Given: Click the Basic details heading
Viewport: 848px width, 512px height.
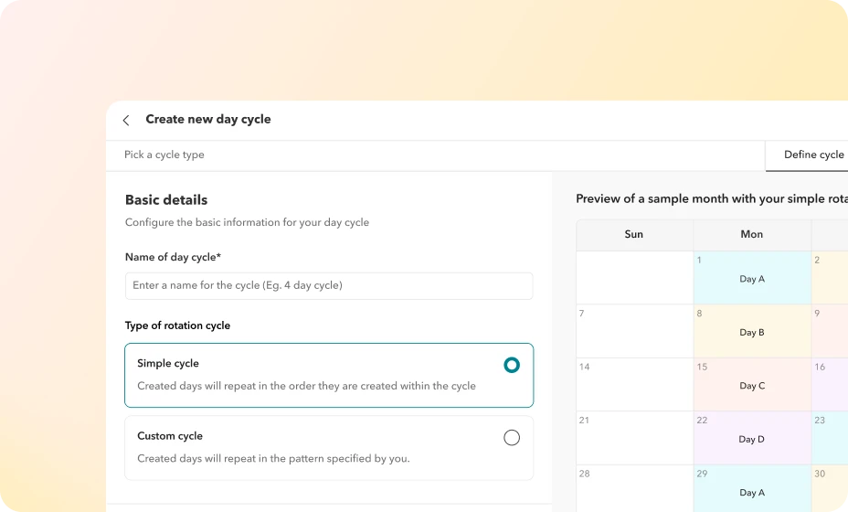Looking at the screenshot, I should [166, 199].
